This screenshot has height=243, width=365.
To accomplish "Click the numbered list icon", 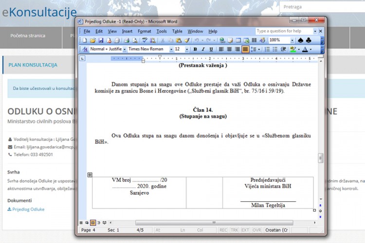I will [267, 50].
